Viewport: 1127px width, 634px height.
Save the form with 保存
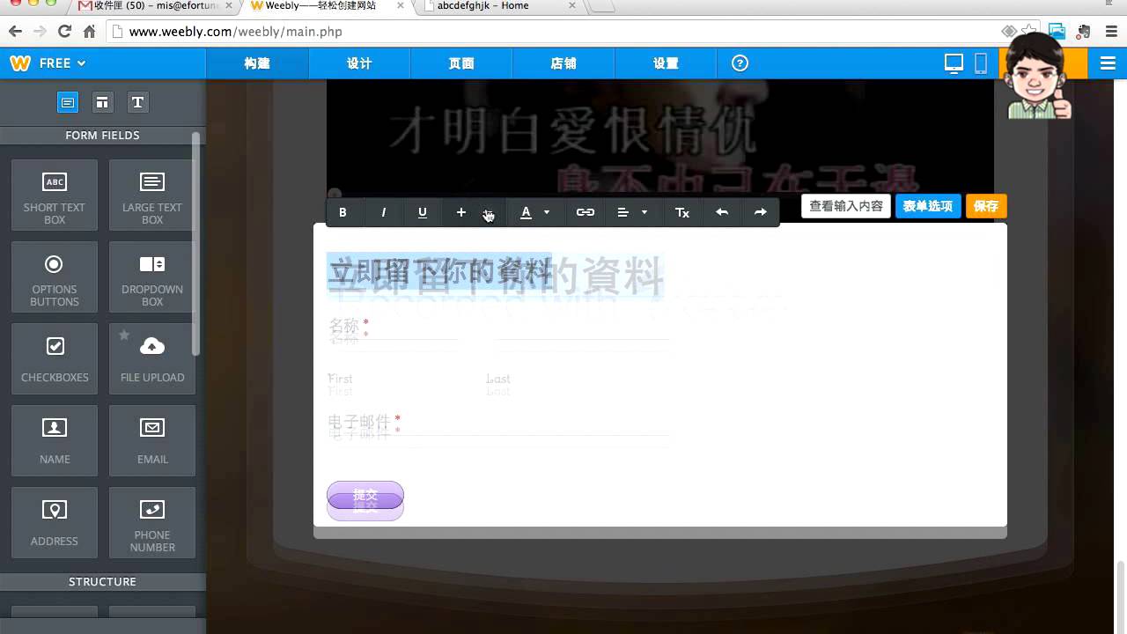tap(986, 206)
